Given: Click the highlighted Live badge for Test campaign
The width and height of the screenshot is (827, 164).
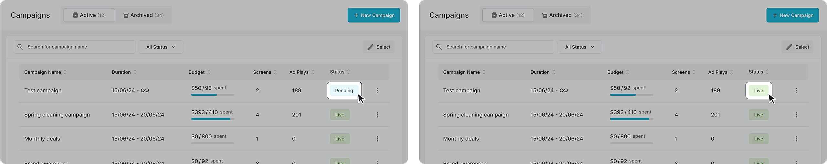Looking at the screenshot, I should (x=758, y=91).
